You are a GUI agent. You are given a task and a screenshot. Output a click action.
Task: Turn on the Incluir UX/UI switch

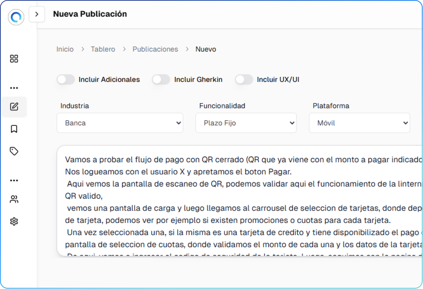244,79
